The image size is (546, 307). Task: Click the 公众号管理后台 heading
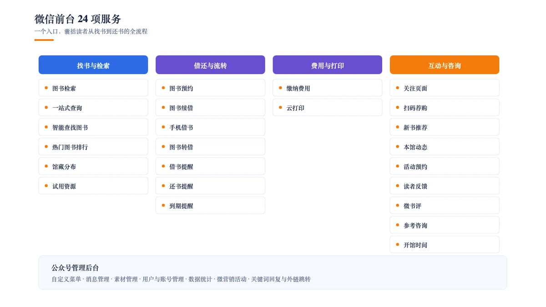pos(75,268)
